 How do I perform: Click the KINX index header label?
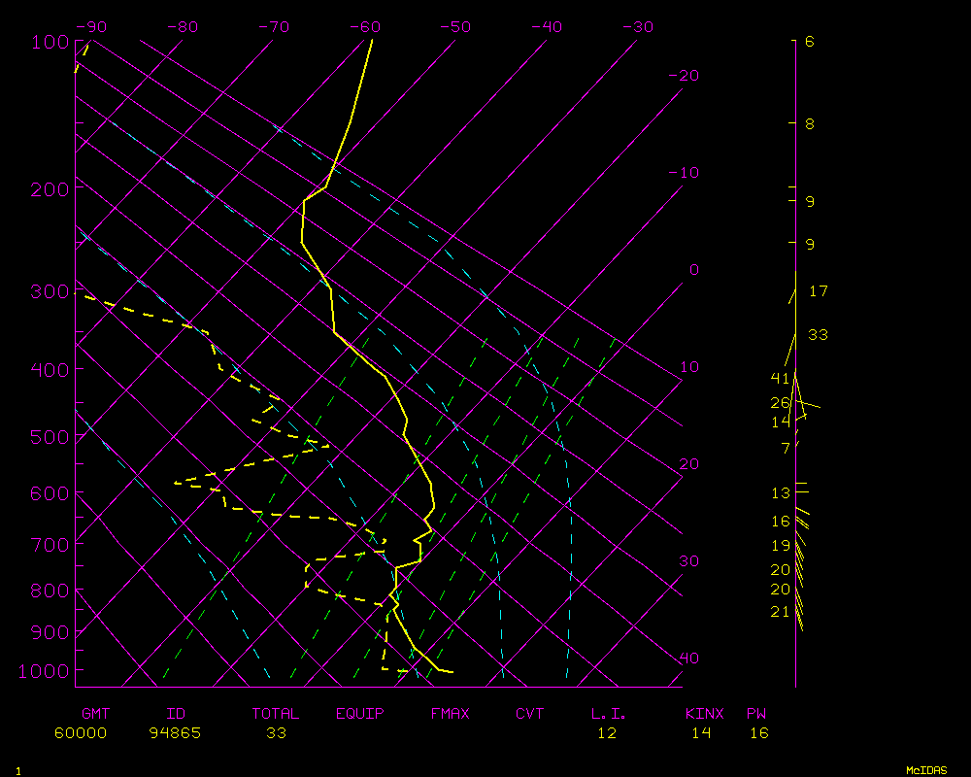point(704,714)
